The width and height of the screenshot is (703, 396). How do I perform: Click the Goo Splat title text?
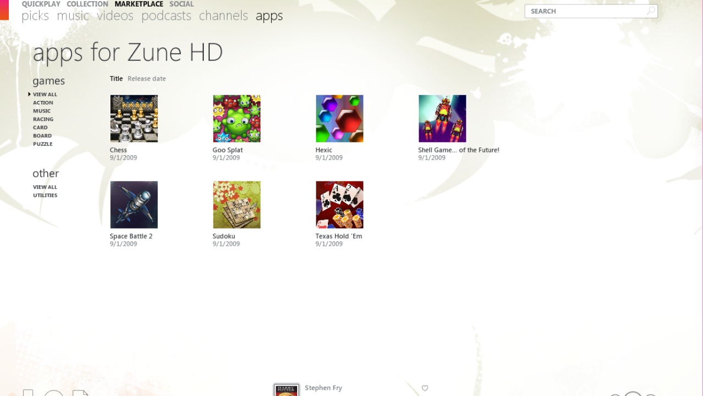tap(227, 150)
